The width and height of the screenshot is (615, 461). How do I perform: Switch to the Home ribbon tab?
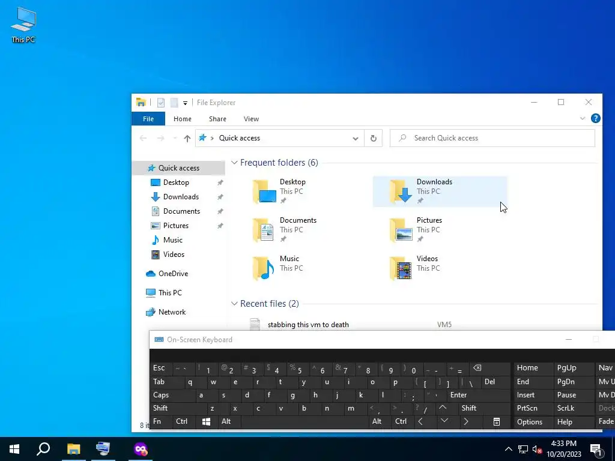pos(183,119)
